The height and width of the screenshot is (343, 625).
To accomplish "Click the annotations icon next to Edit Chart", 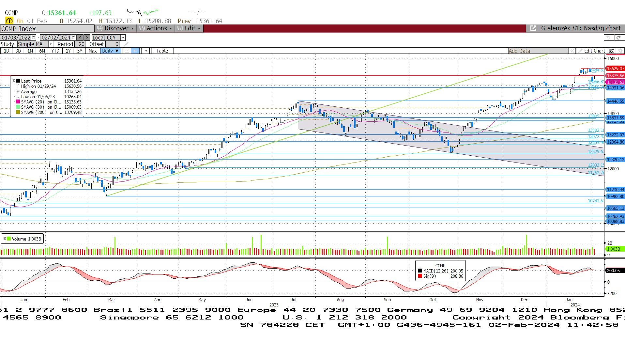I will point(612,51).
